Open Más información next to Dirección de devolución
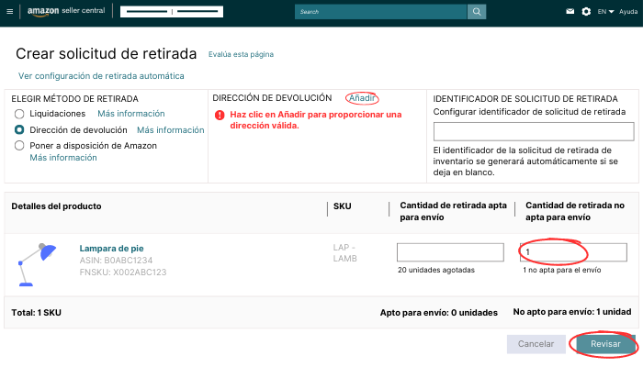The width and height of the screenshot is (643, 367). pos(171,130)
